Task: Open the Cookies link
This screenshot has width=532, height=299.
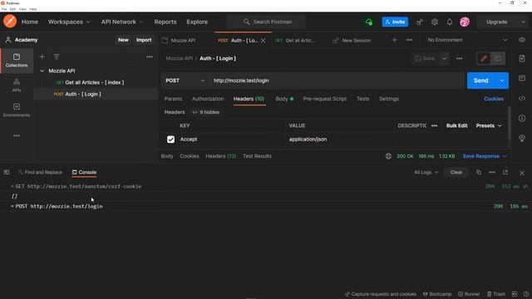Action: [493, 99]
